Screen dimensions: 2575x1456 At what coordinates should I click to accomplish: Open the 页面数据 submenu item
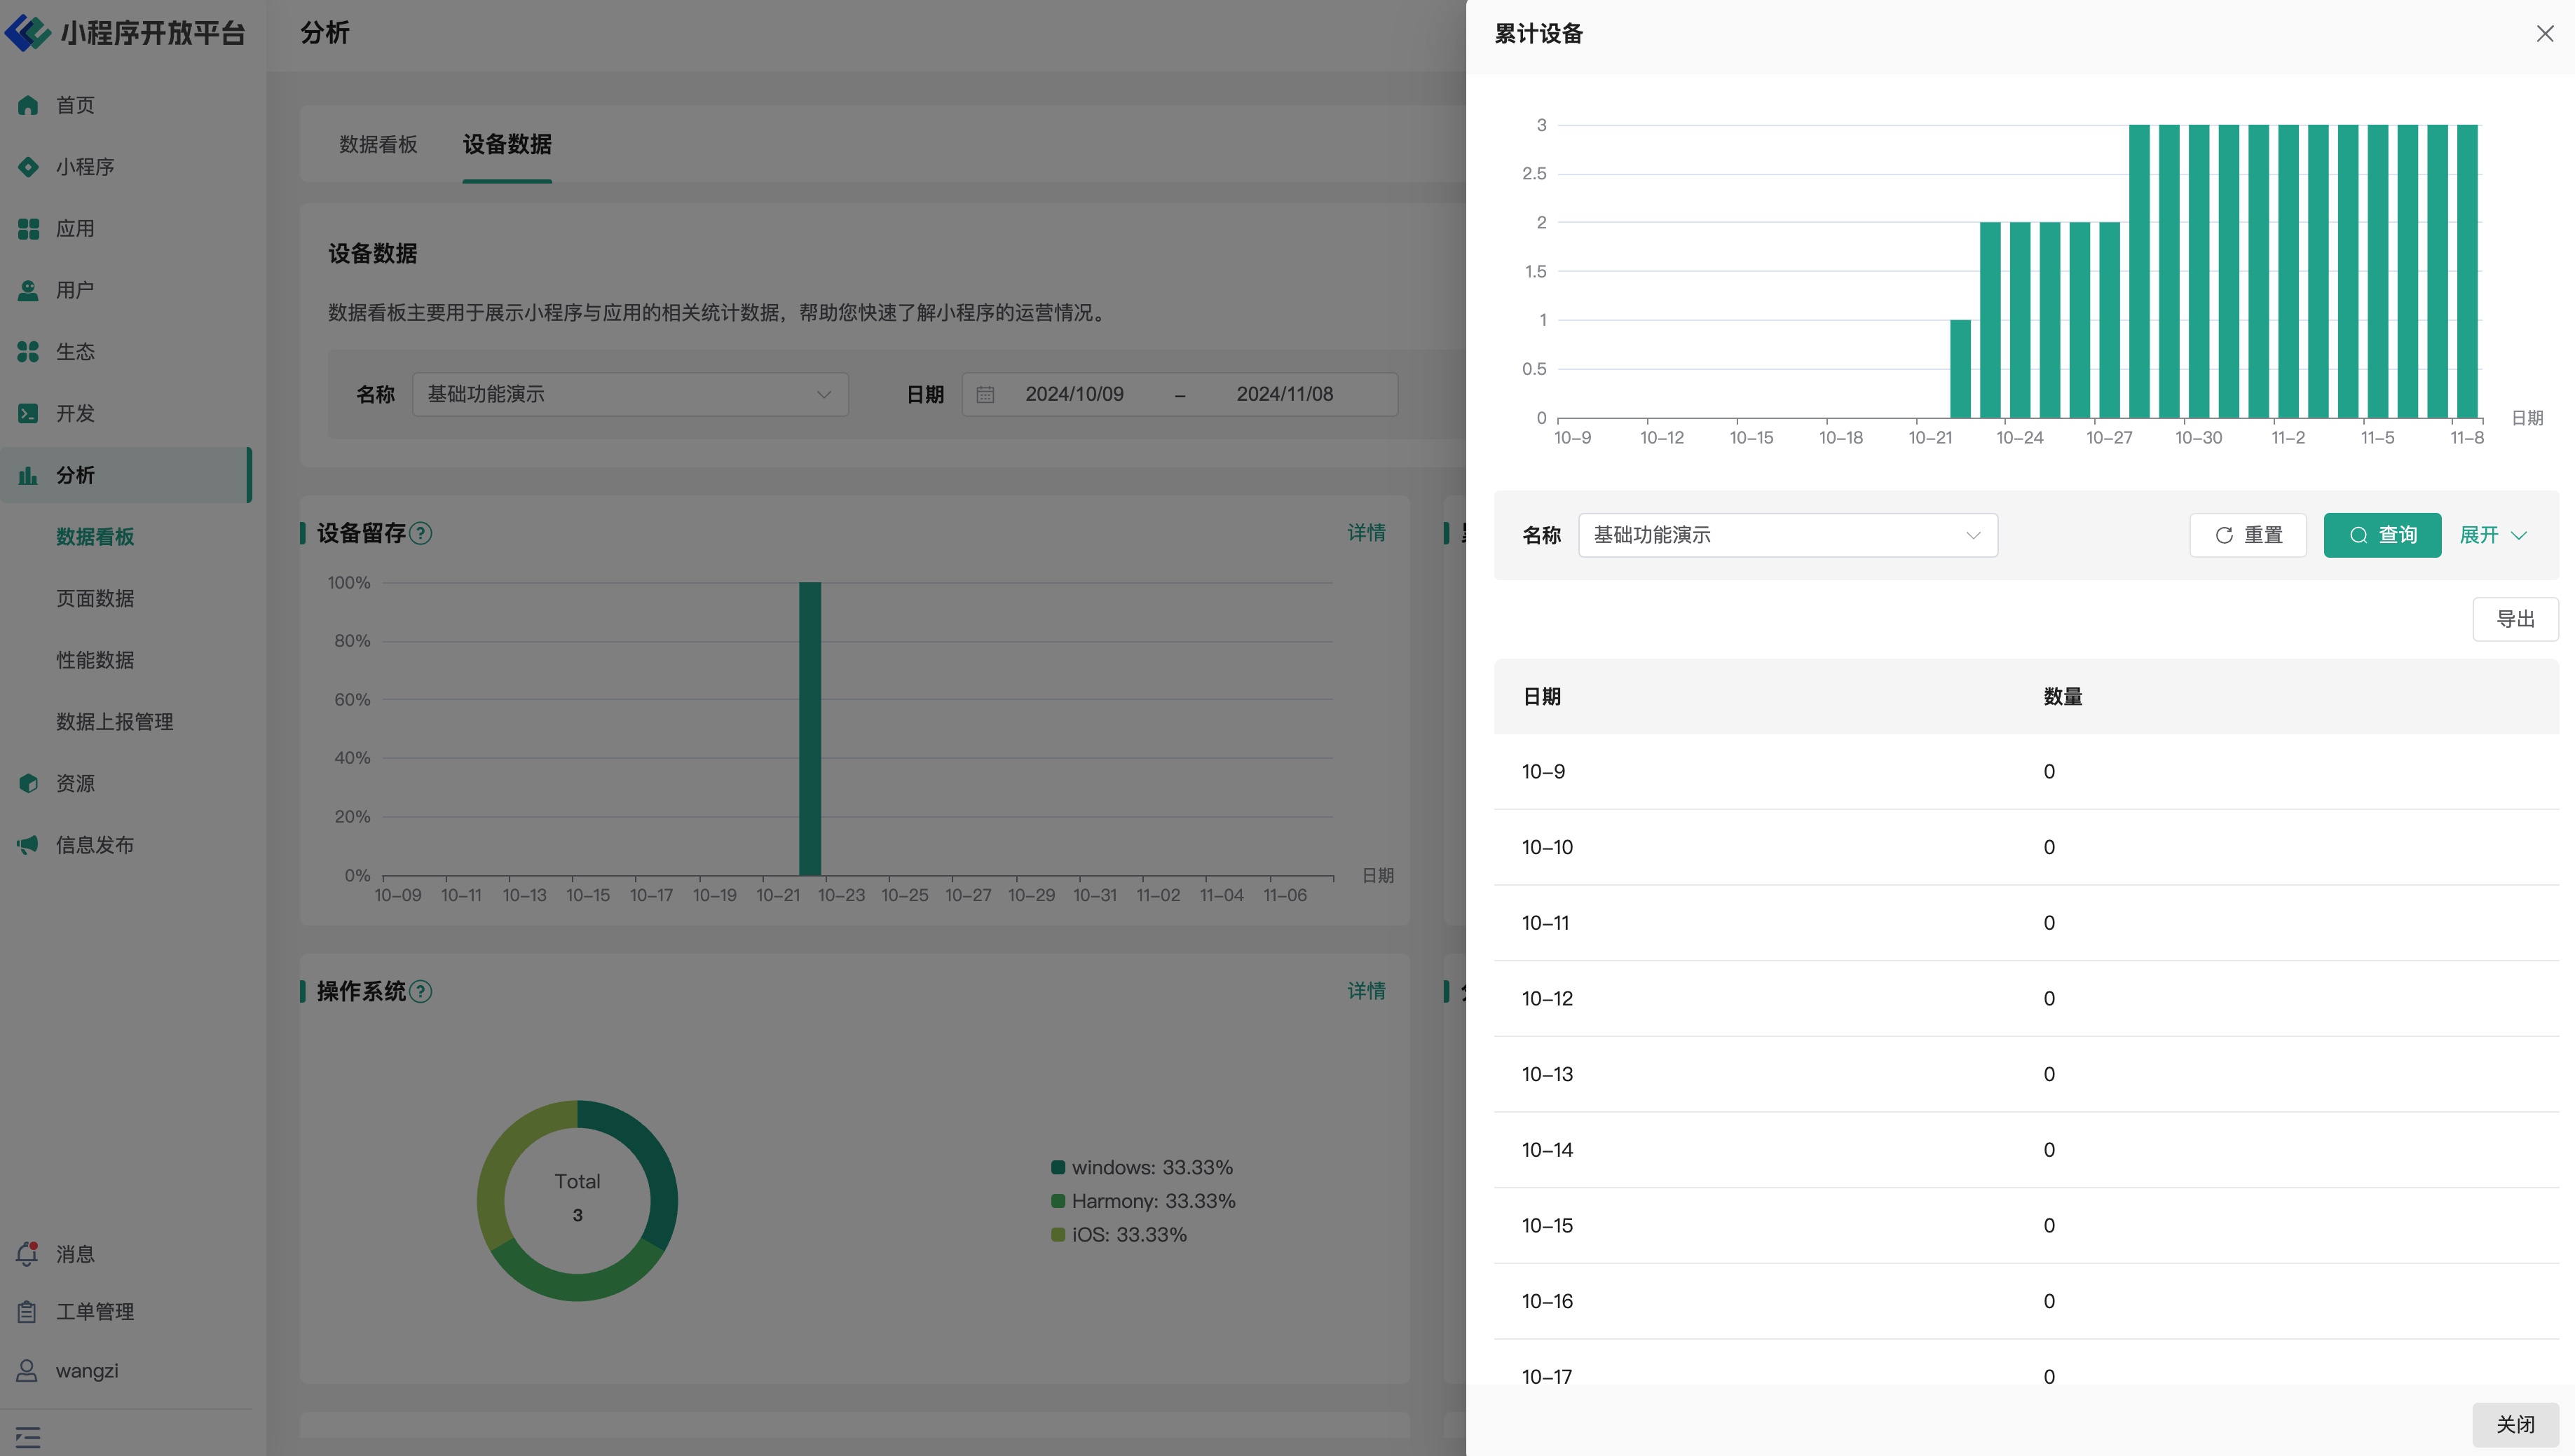[x=95, y=599]
